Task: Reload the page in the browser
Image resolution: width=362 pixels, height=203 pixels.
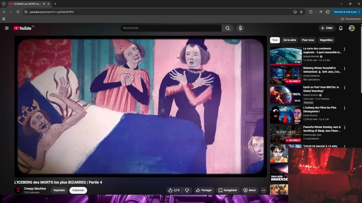Action: click(18, 12)
